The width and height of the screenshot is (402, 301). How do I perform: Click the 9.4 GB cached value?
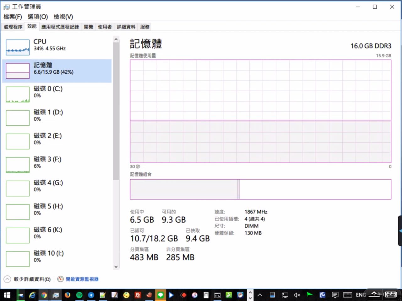(x=198, y=239)
